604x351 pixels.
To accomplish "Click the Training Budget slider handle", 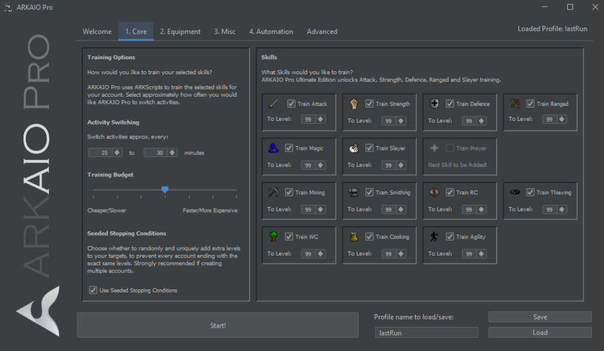I will click(x=165, y=190).
